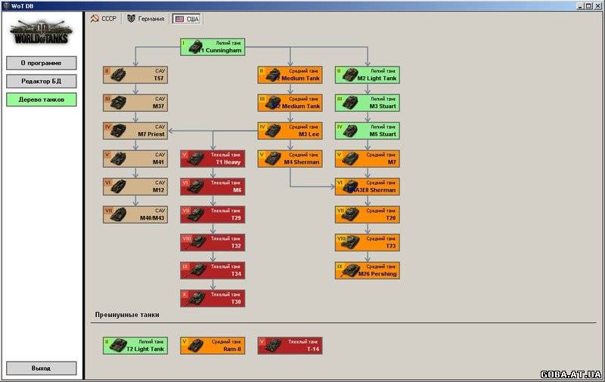Screen dimensions: 605x382
Task: Click the T30 heavy tank icon
Action: coord(196,298)
